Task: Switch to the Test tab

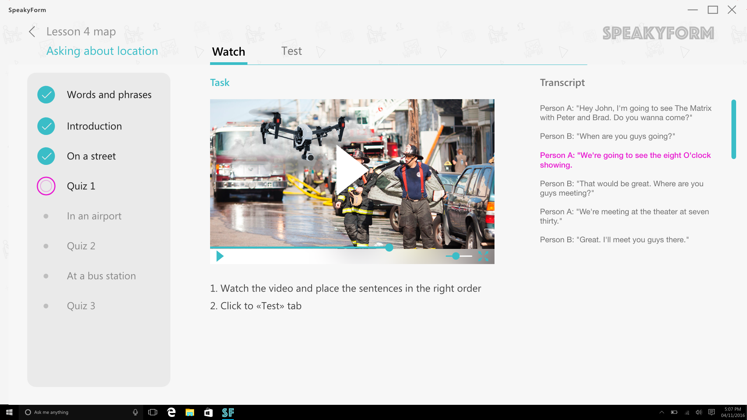Action: coord(291,51)
